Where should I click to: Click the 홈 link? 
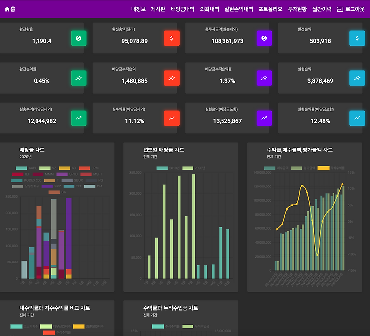[x=13, y=9]
